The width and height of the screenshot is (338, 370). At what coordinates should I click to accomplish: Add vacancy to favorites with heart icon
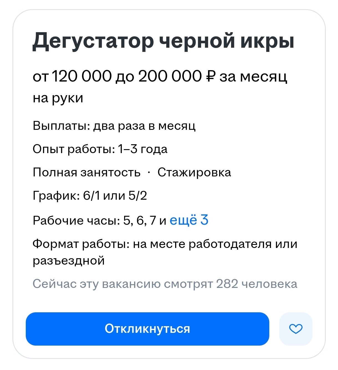(x=296, y=329)
